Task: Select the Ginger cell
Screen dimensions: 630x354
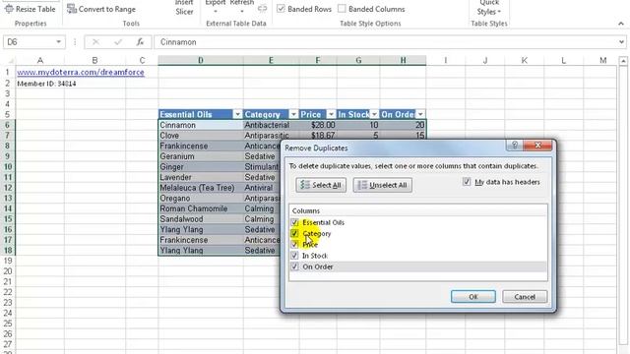Action: [x=201, y=167]
